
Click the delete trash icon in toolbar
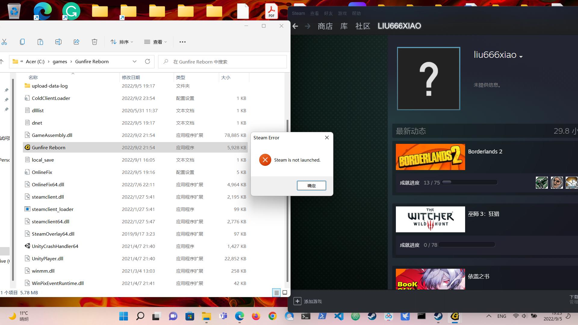click(x=95, y=42)
